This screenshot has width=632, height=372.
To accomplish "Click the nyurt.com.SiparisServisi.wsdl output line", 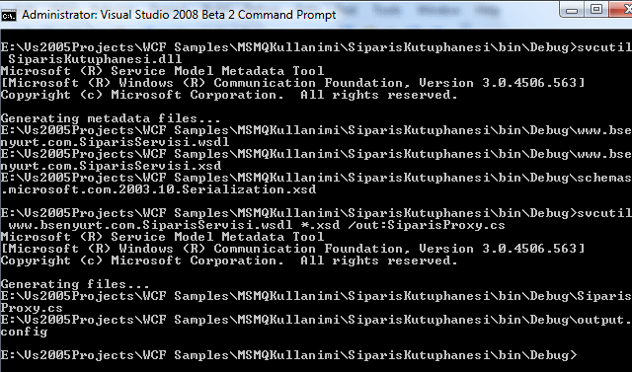I will coord(115,142).
